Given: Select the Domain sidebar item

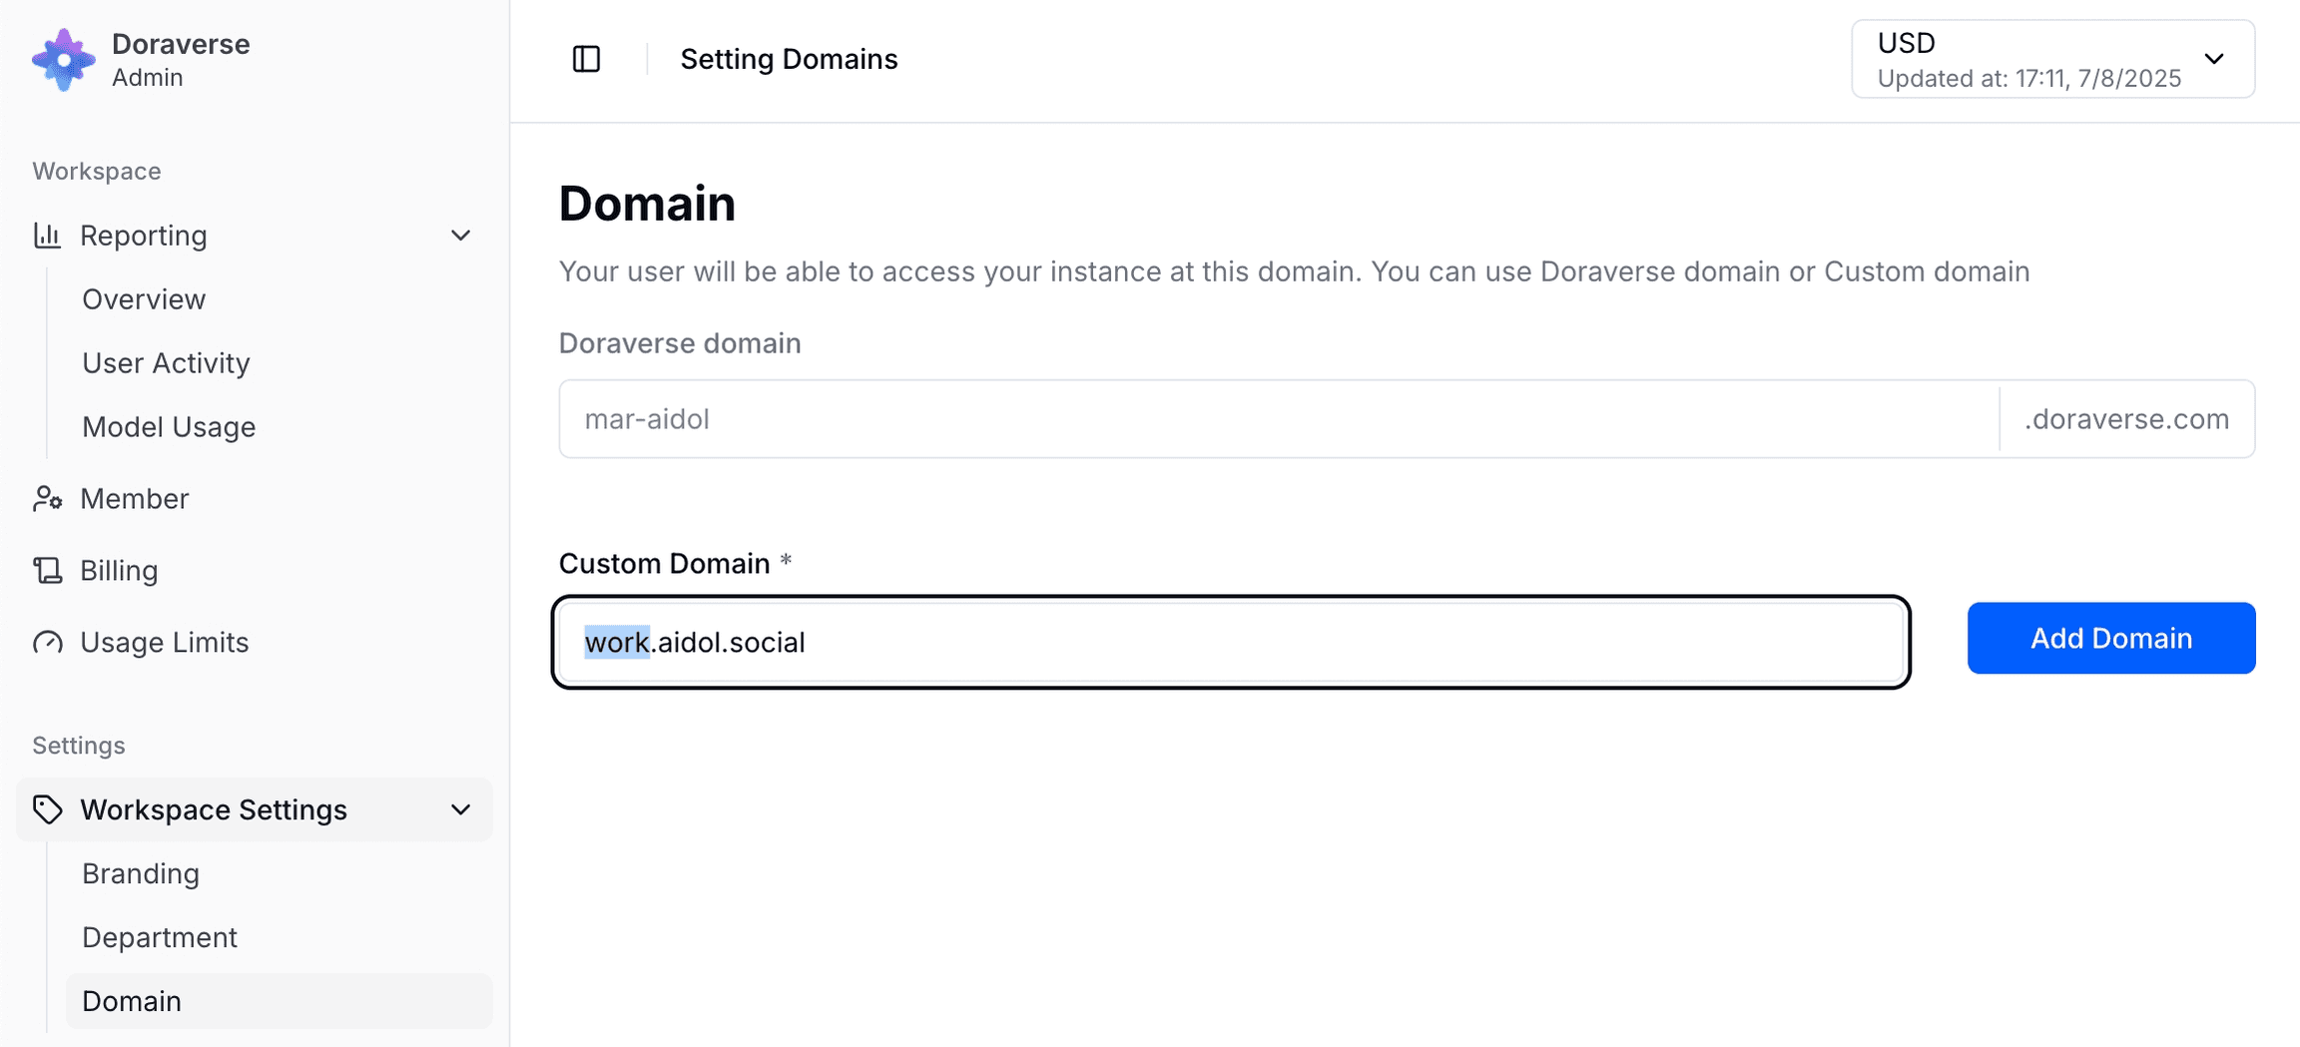Looking at the screenshot, I should click(279, 1001).
